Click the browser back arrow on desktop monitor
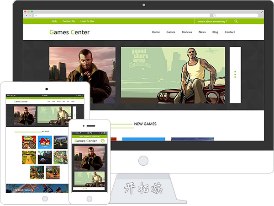This screenshot has width=274, height=206. 26,16
